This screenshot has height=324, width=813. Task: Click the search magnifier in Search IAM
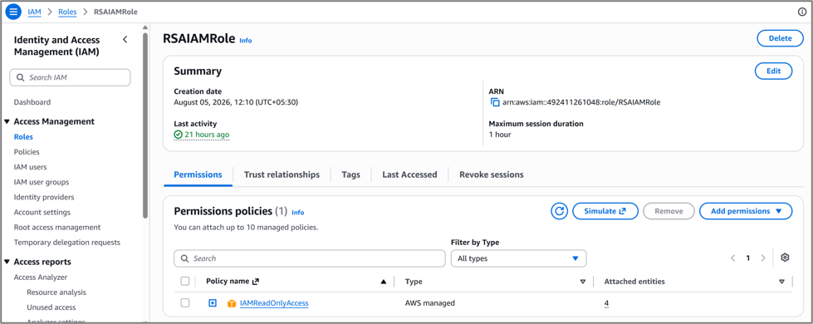coord(20,77)
